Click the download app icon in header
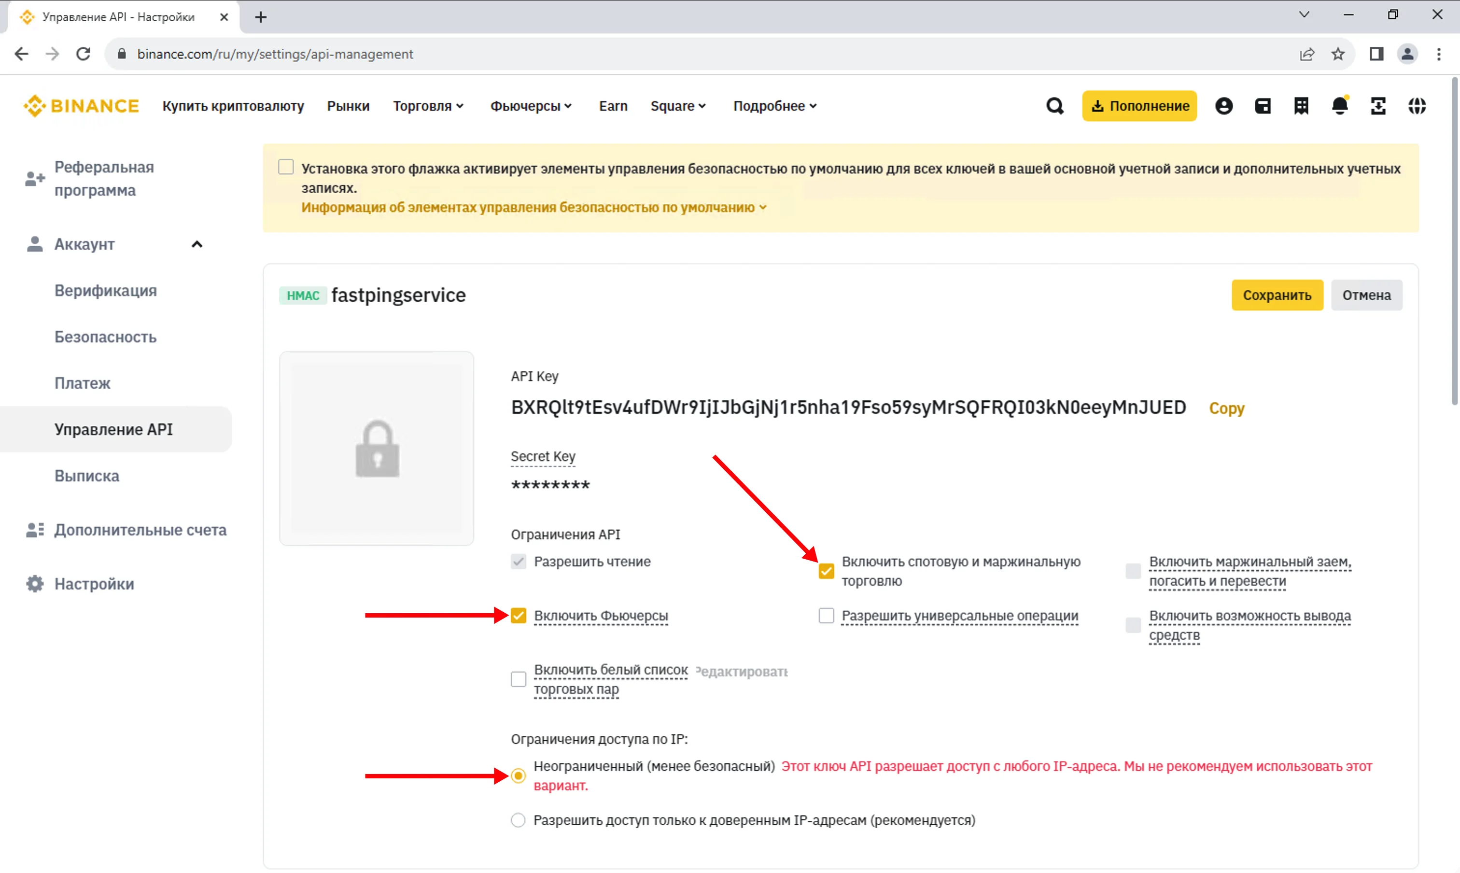Screen dimensions: 1460x873 tap(1378, 106)
